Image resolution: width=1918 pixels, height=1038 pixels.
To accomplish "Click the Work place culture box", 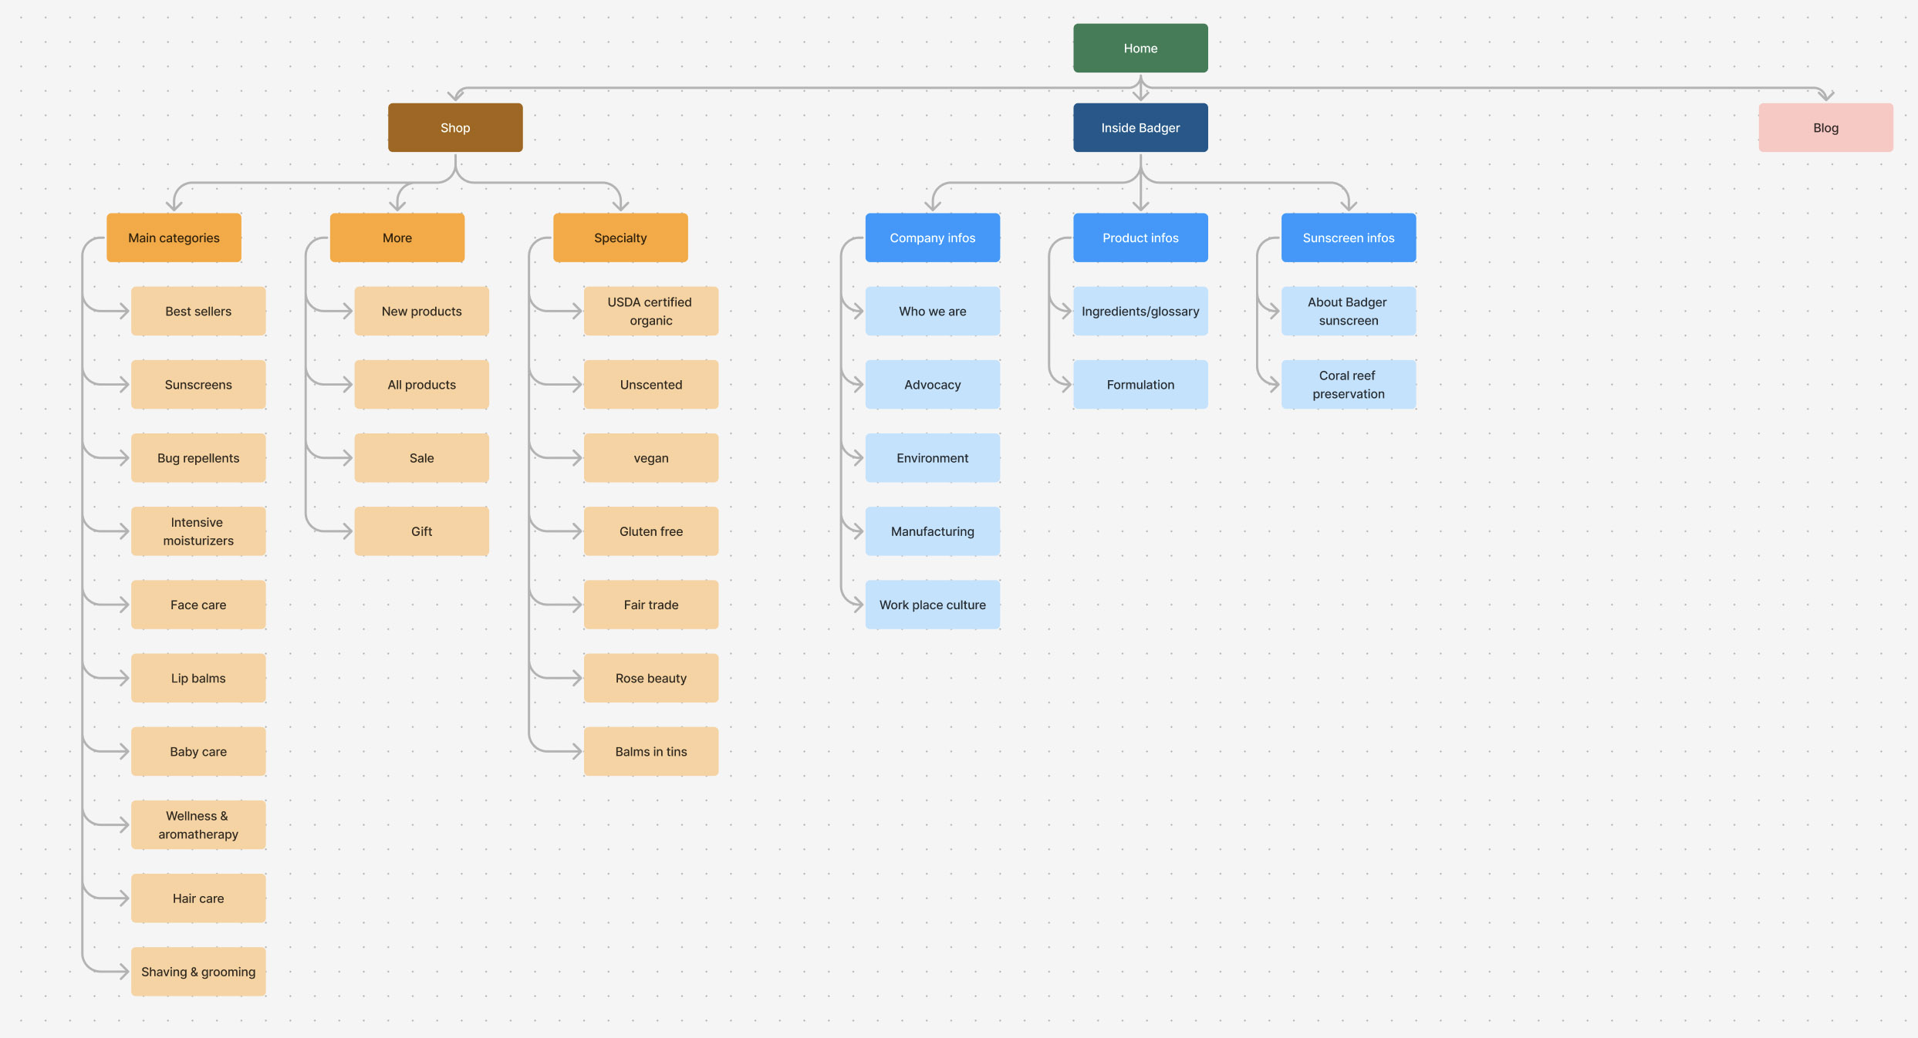I will (x=932, y=605).
